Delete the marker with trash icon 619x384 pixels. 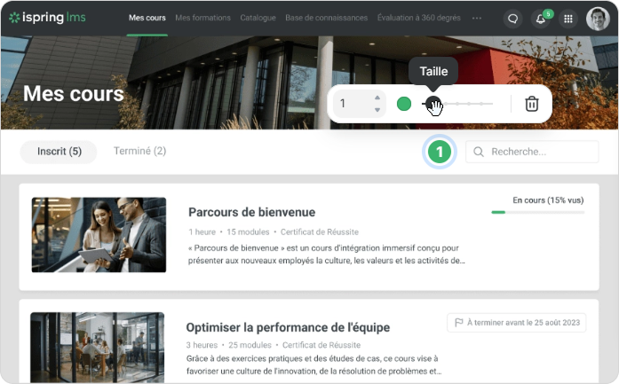pyautogui.click(x=531, y=104)
